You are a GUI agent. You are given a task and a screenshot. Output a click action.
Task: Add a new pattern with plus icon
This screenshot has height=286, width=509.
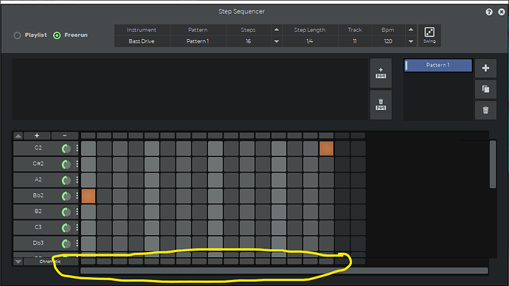tap(485, 68)
